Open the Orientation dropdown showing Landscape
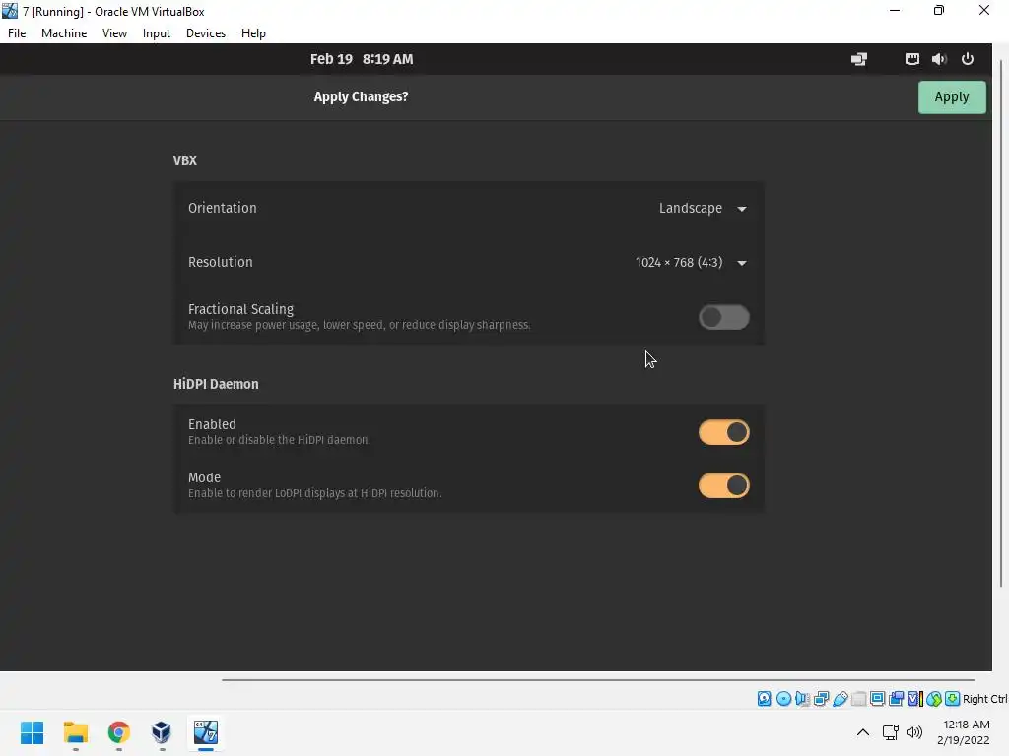Screen dimensions: 1009x756 [702, 209]
